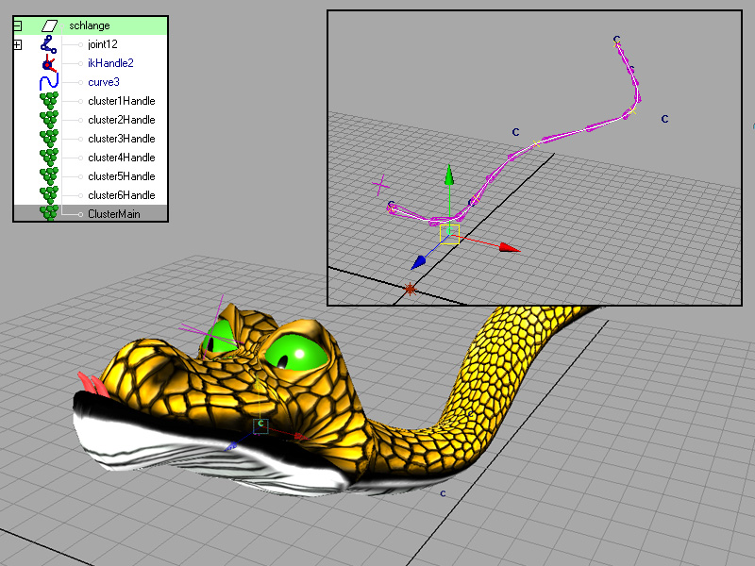Click the cluster1Handle green cluster icon
Viewport: 755px width, 566px height.
[49, 101]
